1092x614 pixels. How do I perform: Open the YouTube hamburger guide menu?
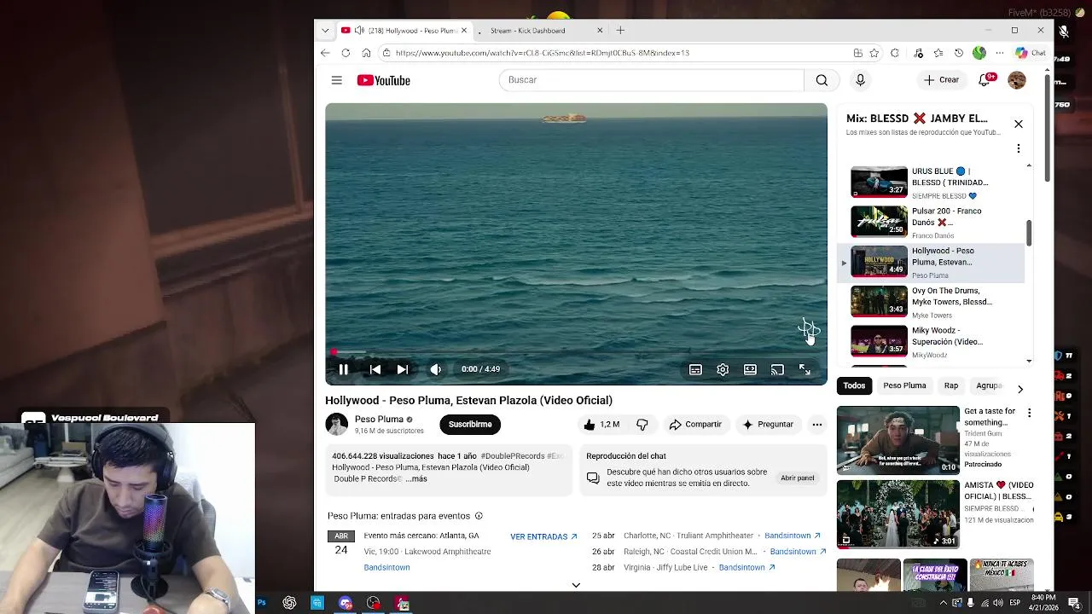(337, 80)
